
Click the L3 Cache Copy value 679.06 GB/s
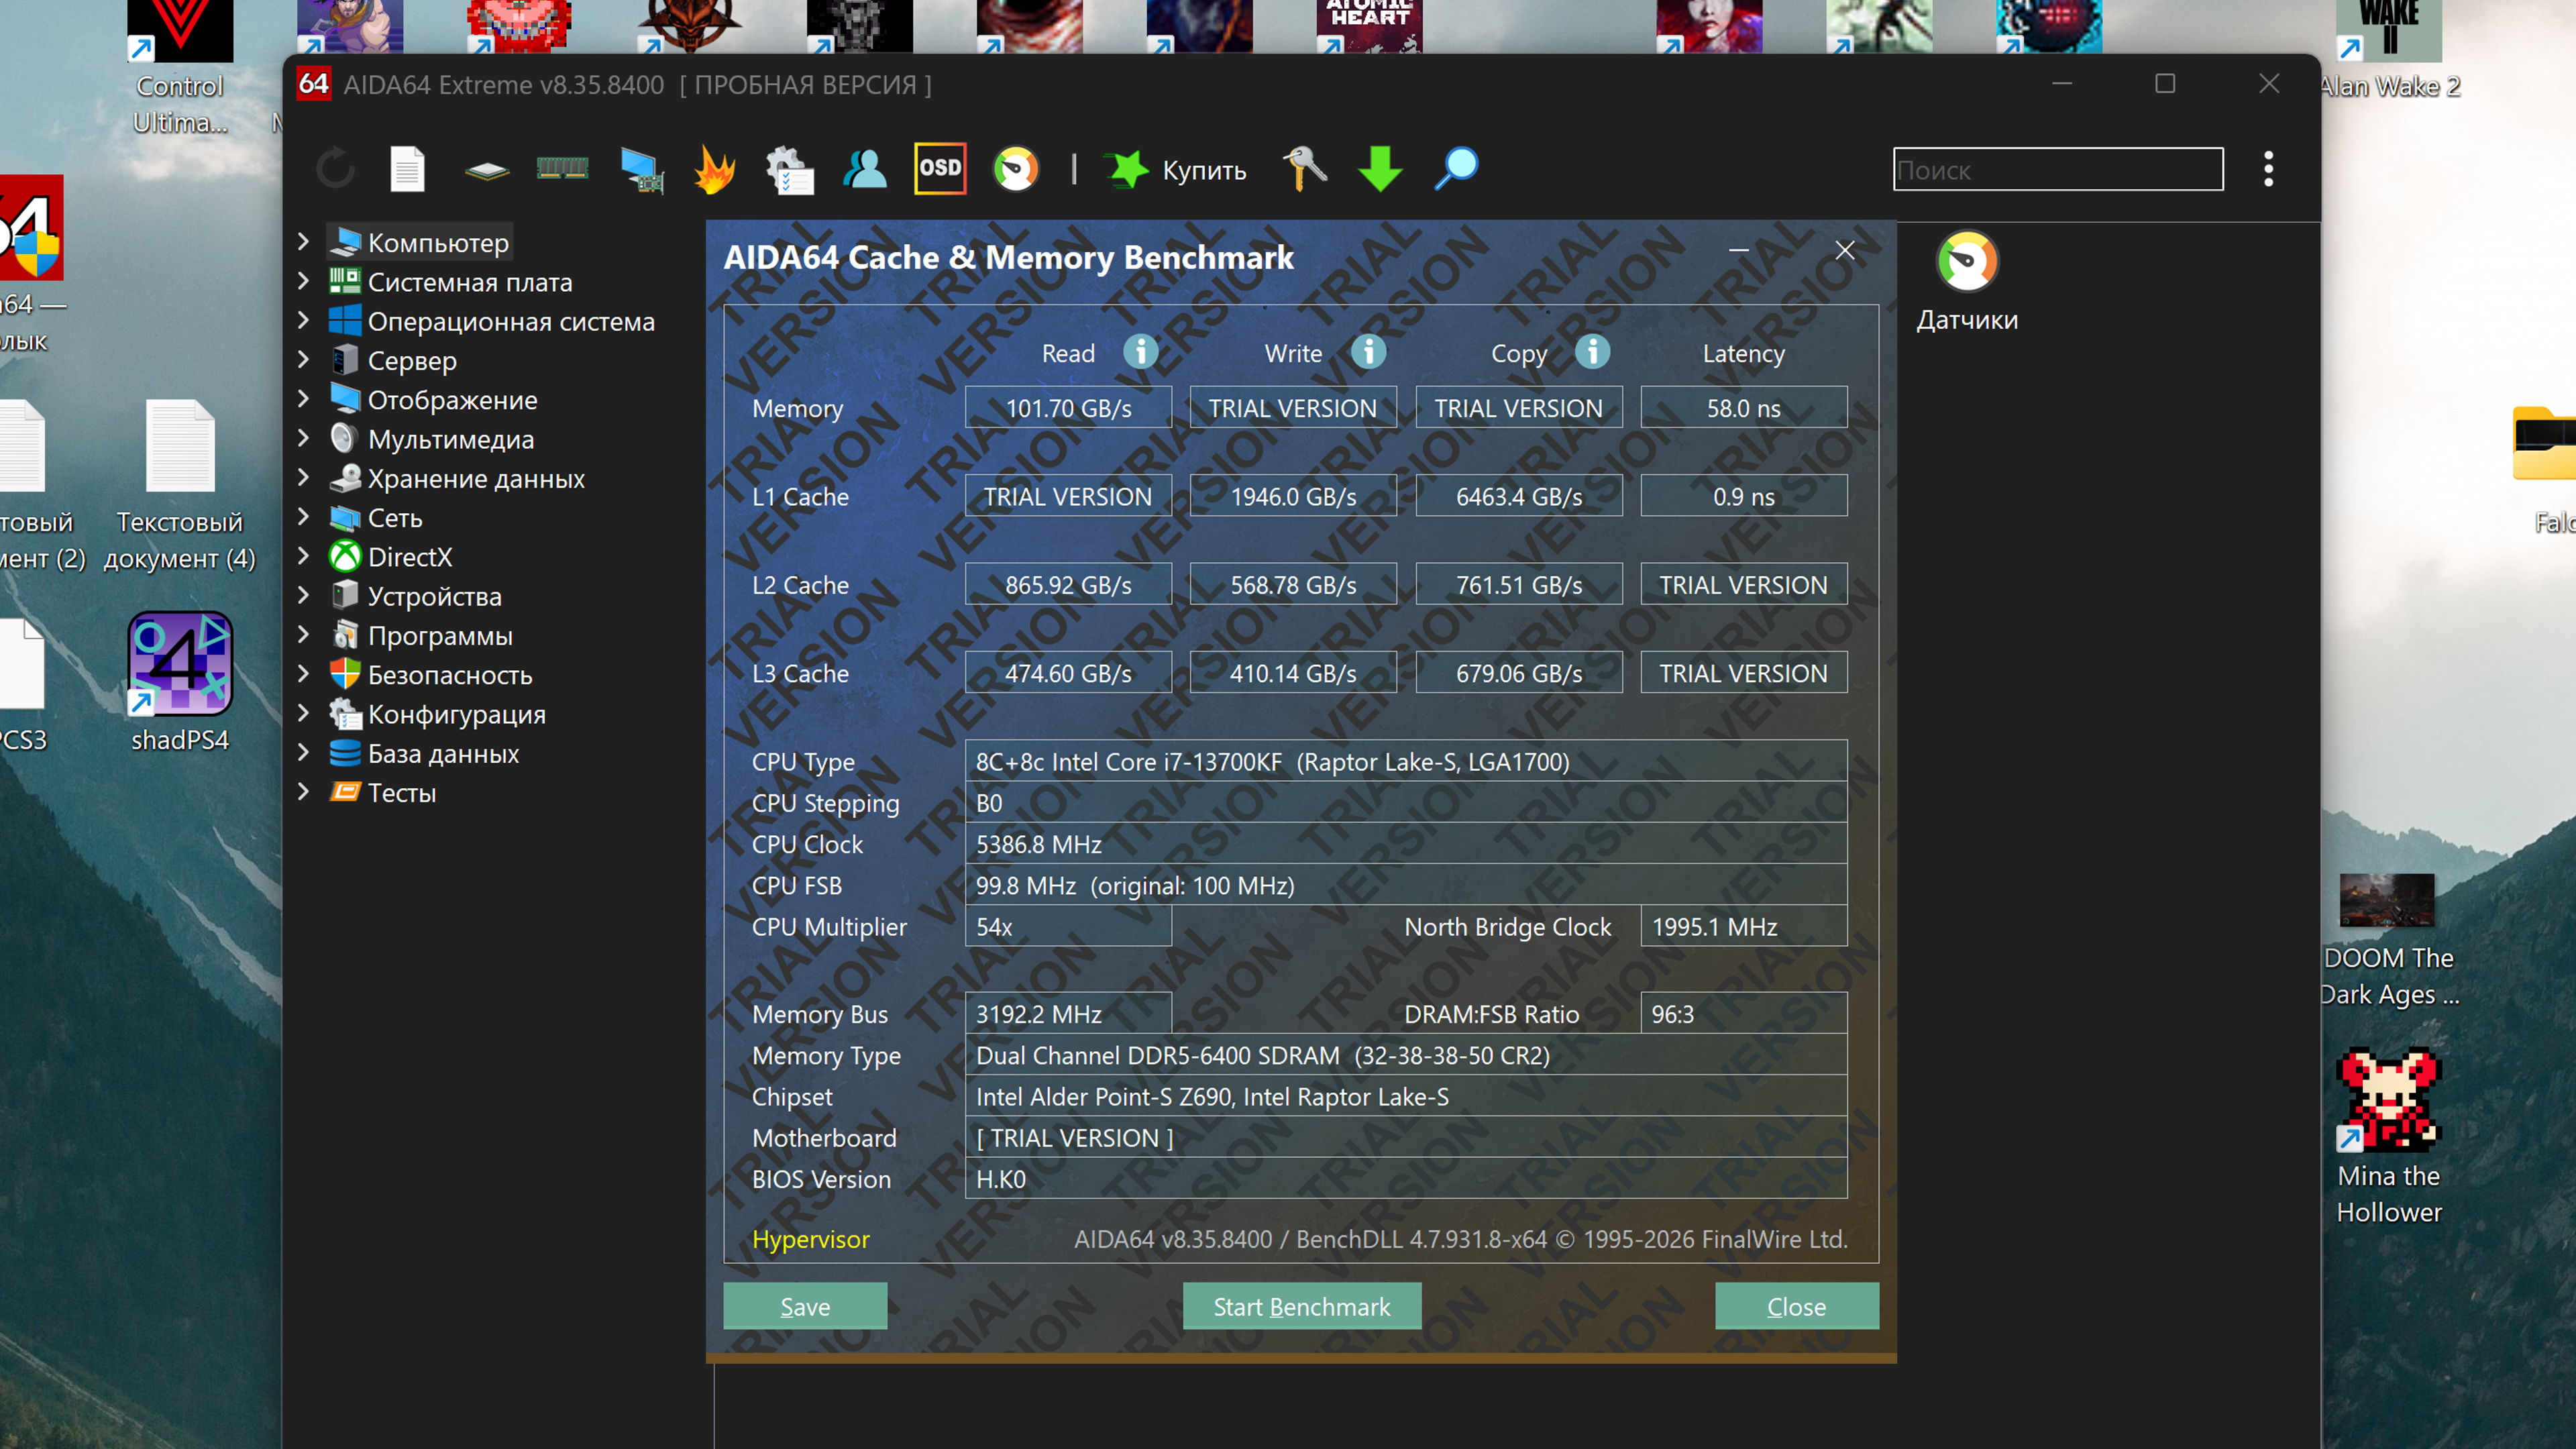click(1519, 673)
